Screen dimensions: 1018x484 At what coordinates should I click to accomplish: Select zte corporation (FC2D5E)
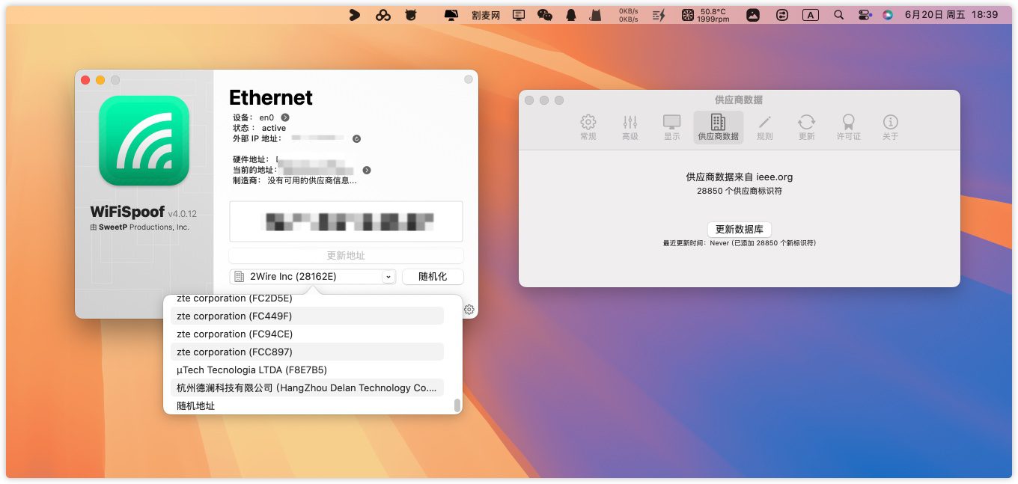307,299
